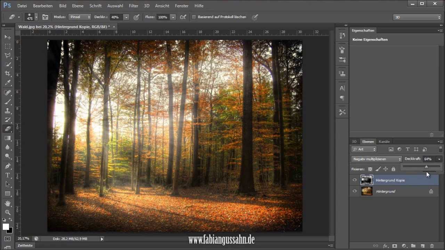Open the Bearbeiten menu
The width and height of the screenshot is (445, 250).
click(43, 6)
